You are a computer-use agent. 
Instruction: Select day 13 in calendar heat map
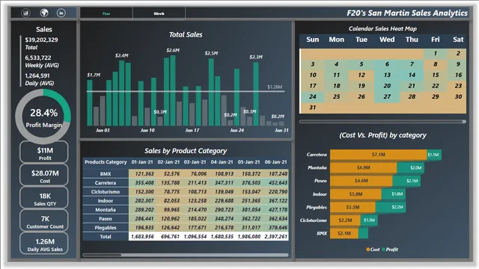pyautogui.click(x=387, y=75)
